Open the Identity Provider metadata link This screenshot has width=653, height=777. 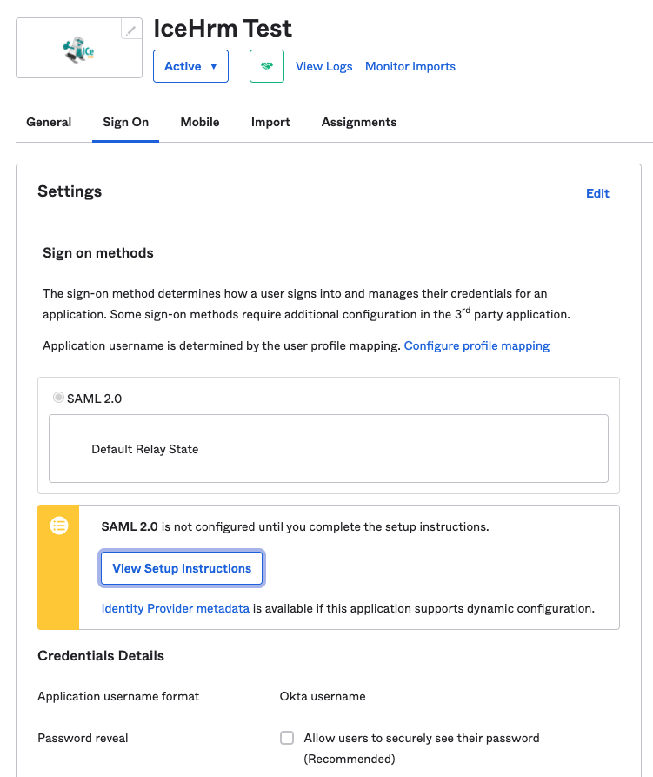click(x=176, y=608)
